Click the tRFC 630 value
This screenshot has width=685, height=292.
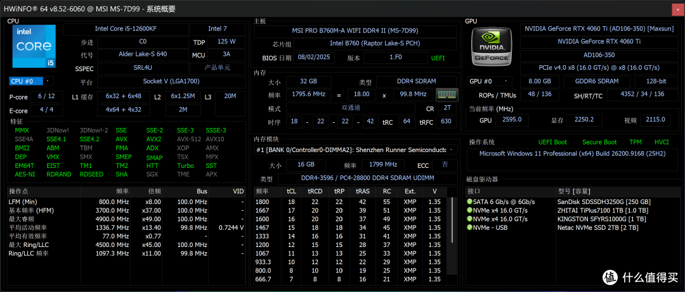(x=446, y=122)
